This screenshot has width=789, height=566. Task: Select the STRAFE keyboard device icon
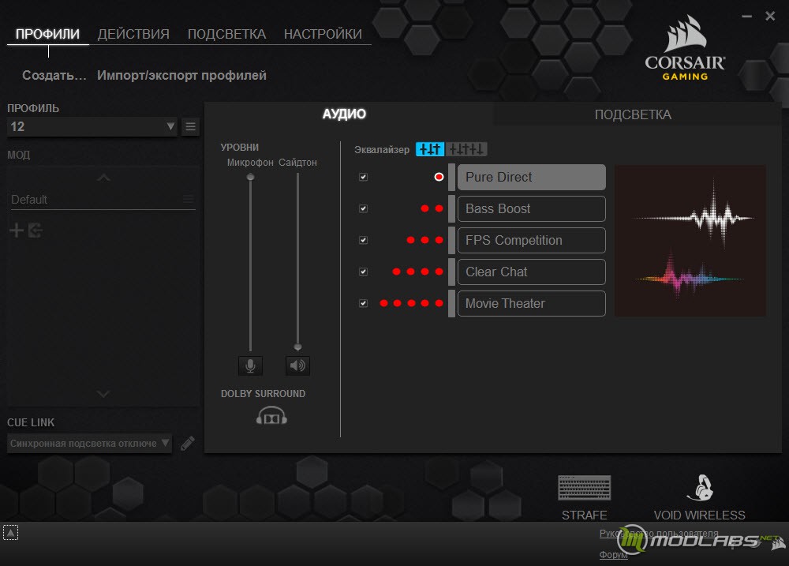click(x=584, y=487)
